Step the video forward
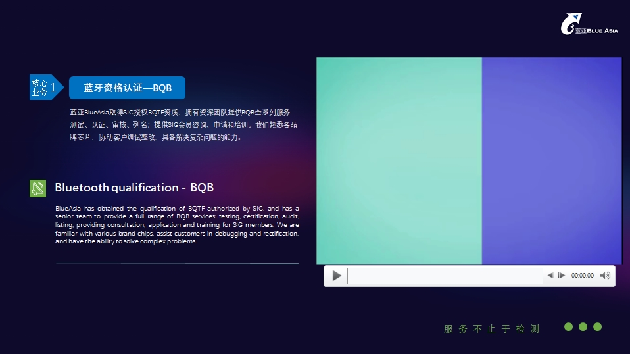630x354 pixels. [x=562, y=276]
